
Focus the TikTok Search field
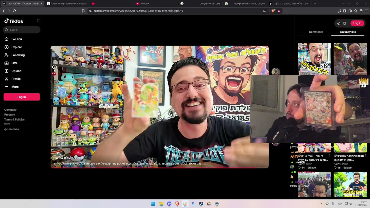22,29
